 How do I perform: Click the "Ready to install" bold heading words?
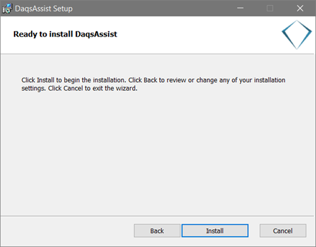43,34
